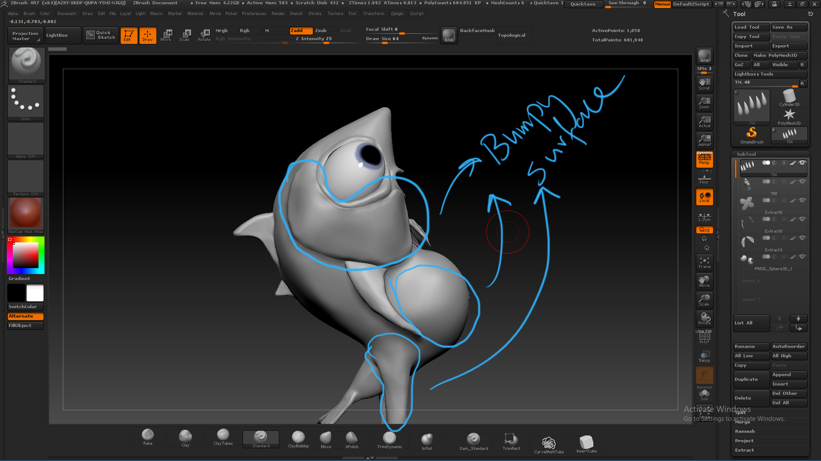Click the AAHalf icon
The width and height of the screenshot is (821, 461).
tap(704, 140)
